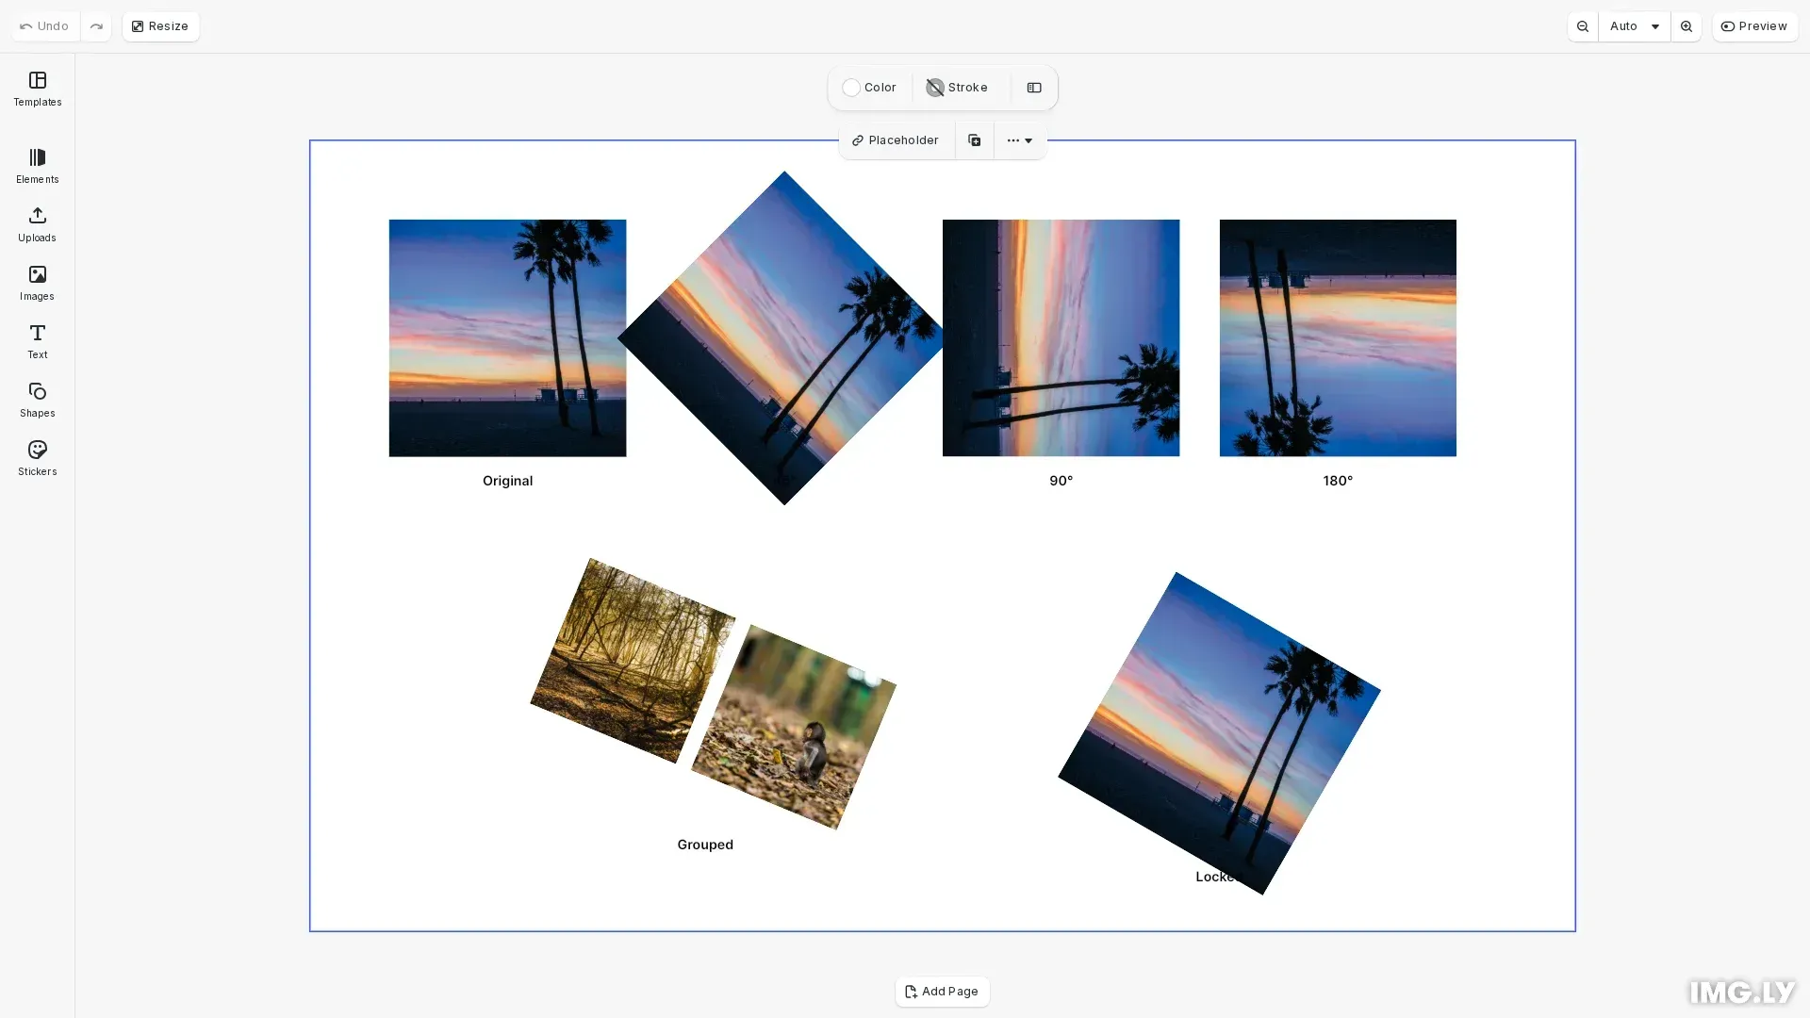The height and width of the screenshot is (1018, 1810).
Task: Open the Auto zoom level dropdown
Action: pyautogui.click(x=1633, y=26)
